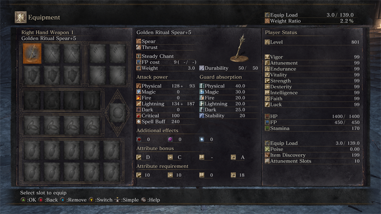Select the leg armor boots slot
381x214 pixels.
coord(92,100)
